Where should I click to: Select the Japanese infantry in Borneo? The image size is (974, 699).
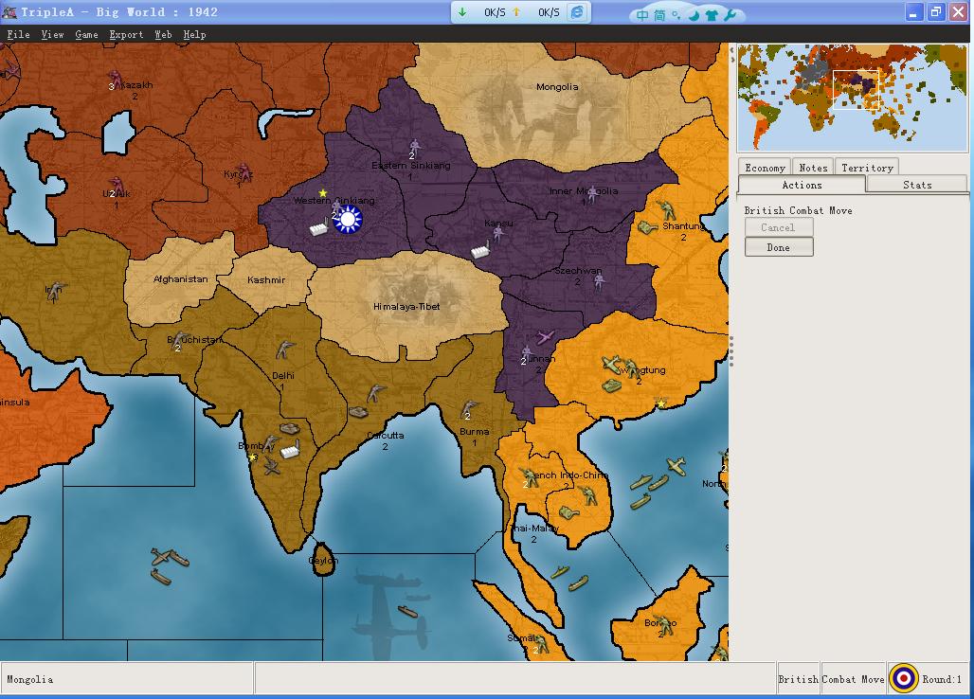[x=665, y=625]
